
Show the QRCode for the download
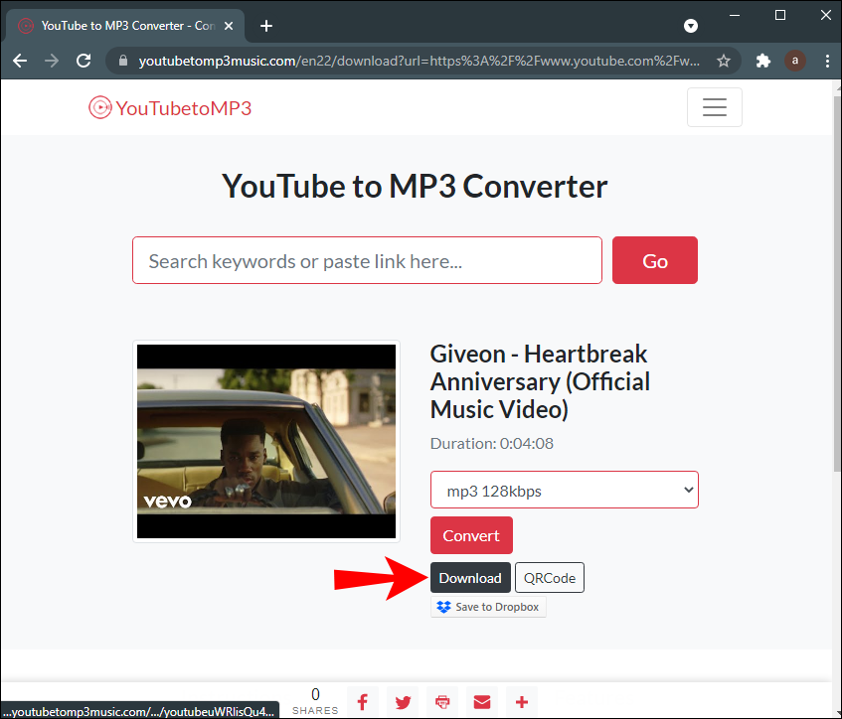click(550, 578)
